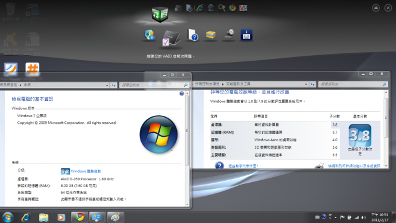Viewport: 396px width, 223px height.
Task: Close the VAIO Gate dock with the X button
Action: pyautogui.click(x=388, y=8)
